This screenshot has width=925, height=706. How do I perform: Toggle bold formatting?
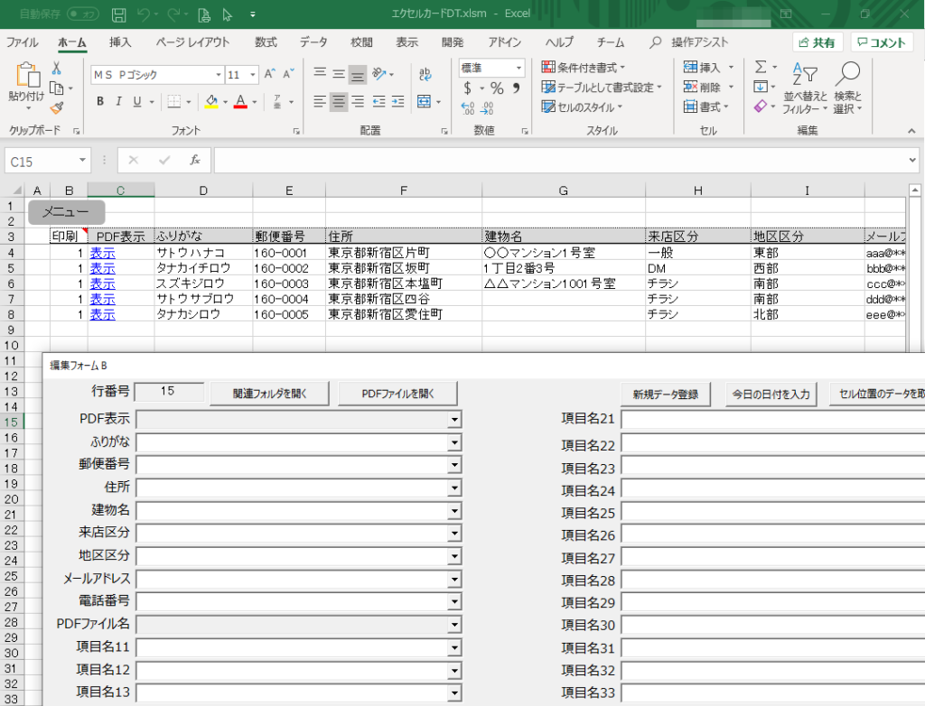point(100,101)
